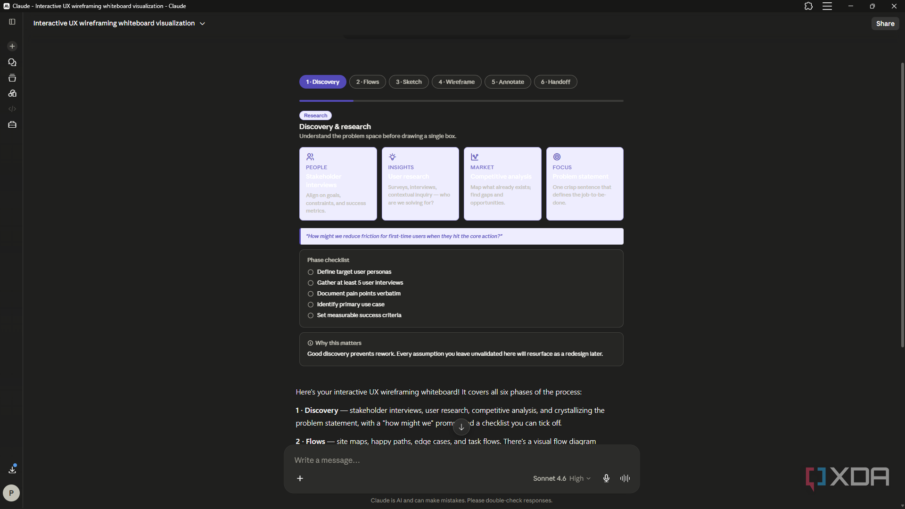Click the Discovery & research heading
This screenshot has width=905, height=509.
click(335, 127)
